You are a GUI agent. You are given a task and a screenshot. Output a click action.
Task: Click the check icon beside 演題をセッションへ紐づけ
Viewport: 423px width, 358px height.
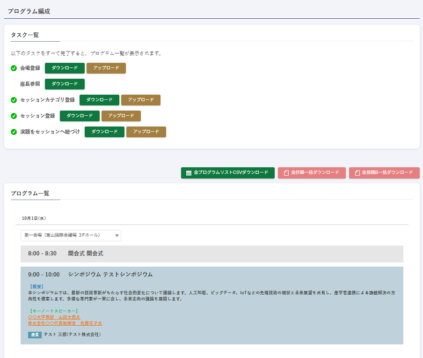click(x=14, y=132)
